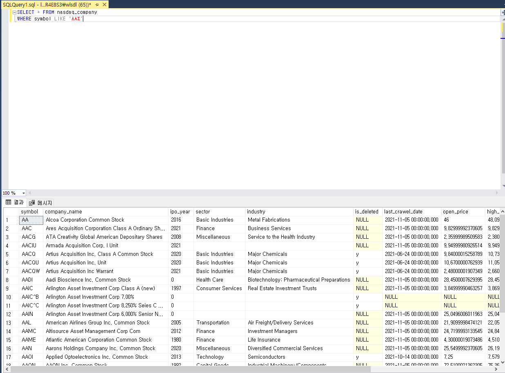Click the 2021-10-14 last_crawel_date cell
This screenshot has height=373, width=505.
click(412, 357)
